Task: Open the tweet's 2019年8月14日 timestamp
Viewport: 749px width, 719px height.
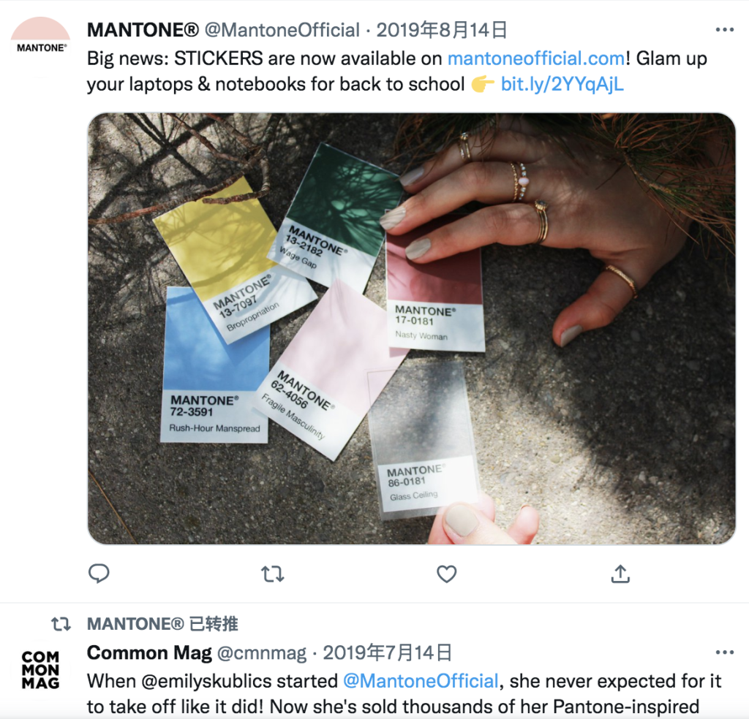Action: click(441, 29)
